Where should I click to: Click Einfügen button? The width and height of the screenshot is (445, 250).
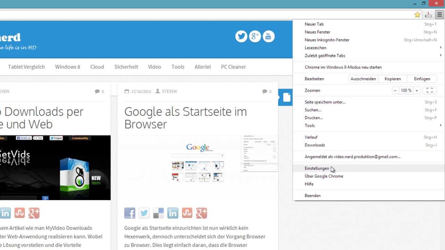click(422, 79)
